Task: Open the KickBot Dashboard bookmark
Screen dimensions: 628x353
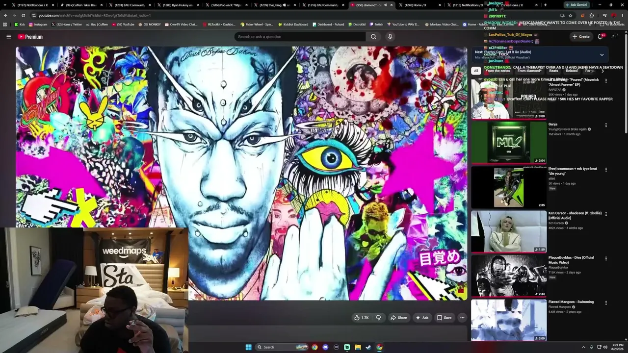Action: [293, 24]
